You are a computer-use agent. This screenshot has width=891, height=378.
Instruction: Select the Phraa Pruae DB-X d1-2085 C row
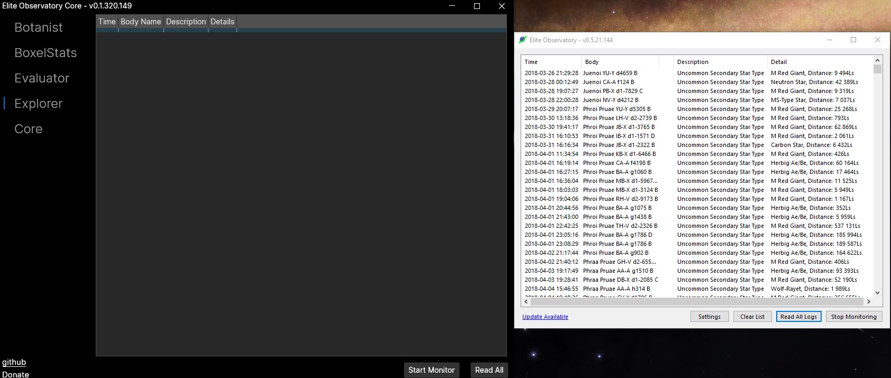697,280
